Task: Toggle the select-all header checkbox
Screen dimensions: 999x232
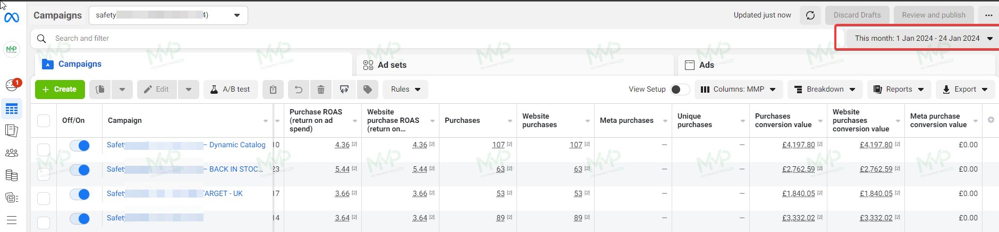Action: [x=44, y=121]
